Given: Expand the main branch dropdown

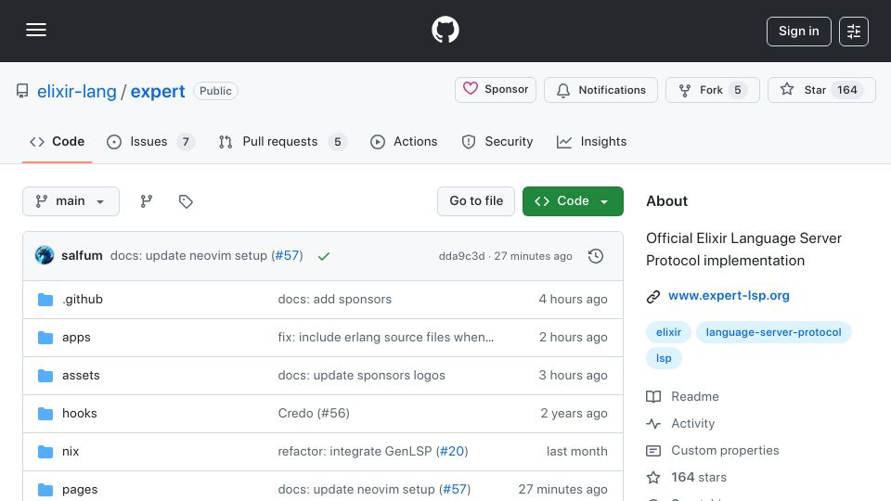Looking at the screenshot, I should [x=71, y=201].
